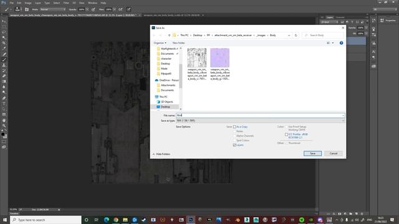Toggle the Alpha Channels checkbox
This screenshot has height=224, width=399.
(234, 136)
